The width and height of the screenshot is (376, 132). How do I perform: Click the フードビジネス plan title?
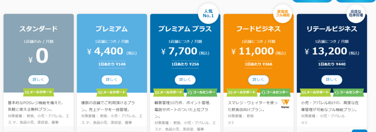coord(258,29)
